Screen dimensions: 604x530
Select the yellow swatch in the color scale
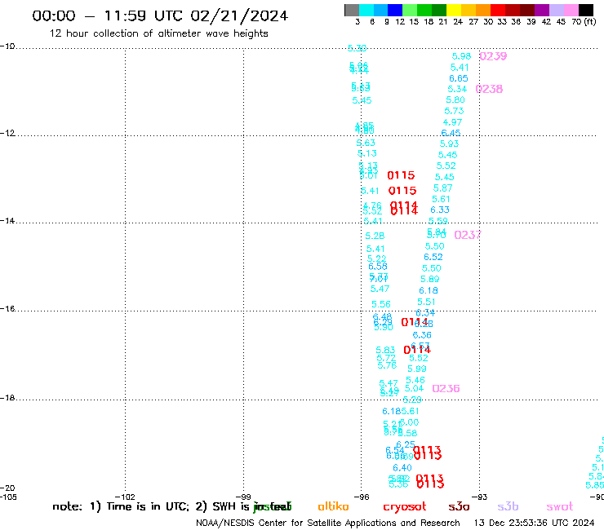(x=454, y=10)
